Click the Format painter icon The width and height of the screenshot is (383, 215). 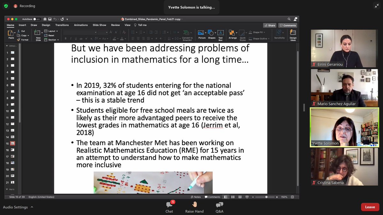tap(18, 40)
